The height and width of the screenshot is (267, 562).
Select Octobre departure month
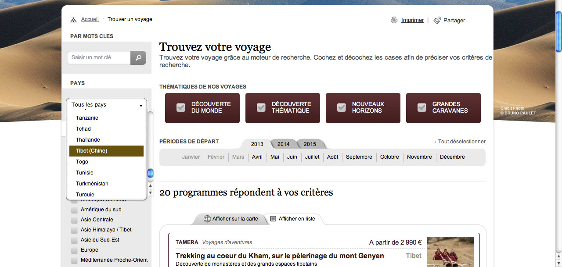point(389,157)
